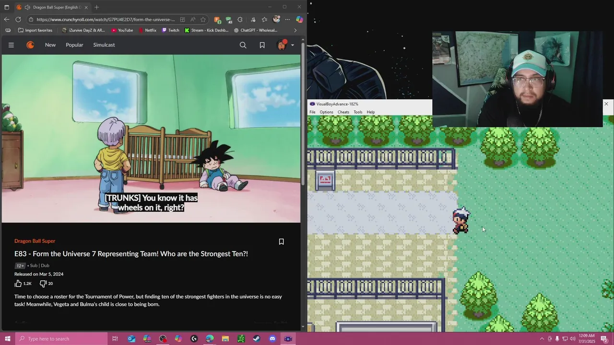Open Steam from the taskbar
This screenshot has width=614, height=345.
tap(257, 339)
